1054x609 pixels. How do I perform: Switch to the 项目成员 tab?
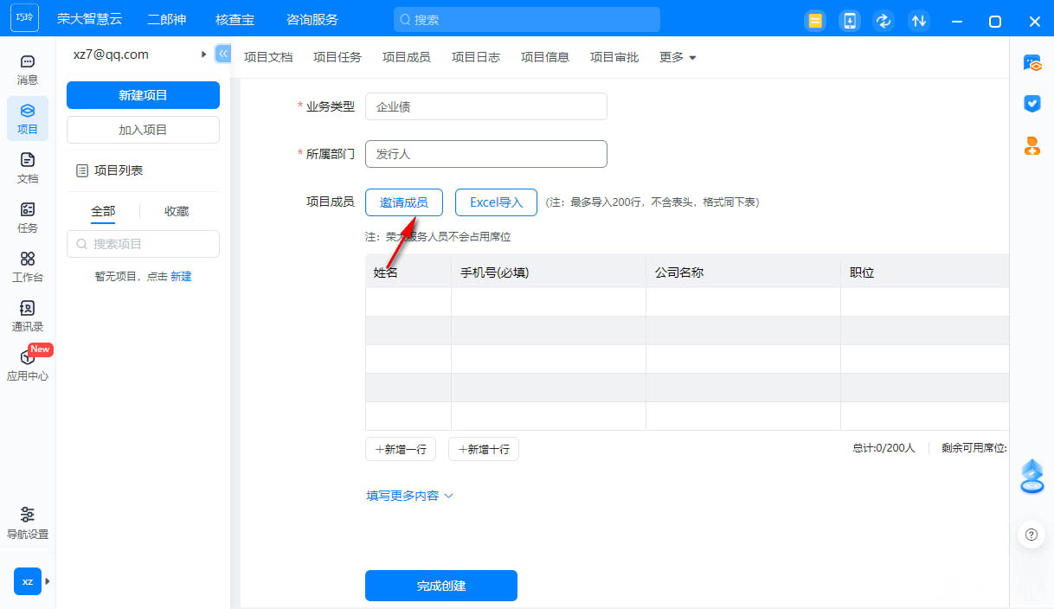click(406, 57)
